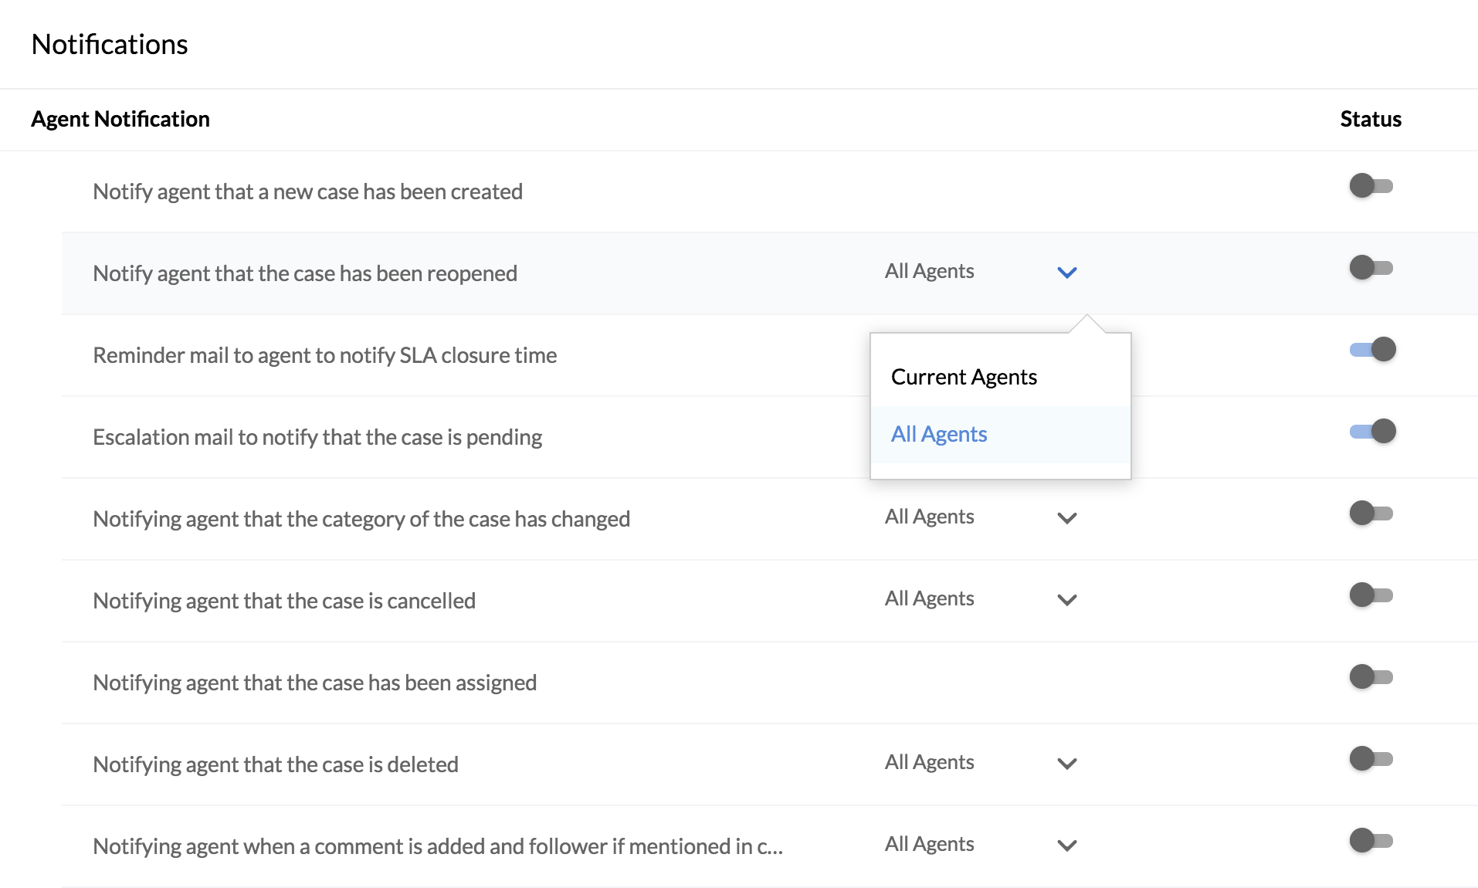The image size is (1478, 888).
Task: Click 'Notifying agent when a comment is added' row text
Action: click(x=438, y=846)
